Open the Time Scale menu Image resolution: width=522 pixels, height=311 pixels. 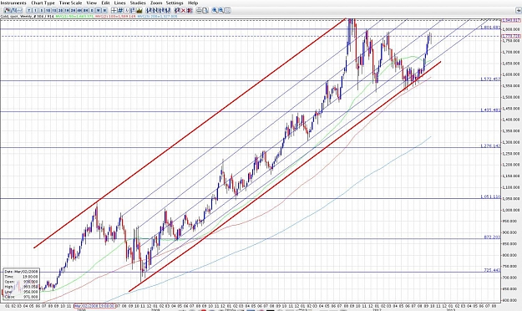click(70, 3)
